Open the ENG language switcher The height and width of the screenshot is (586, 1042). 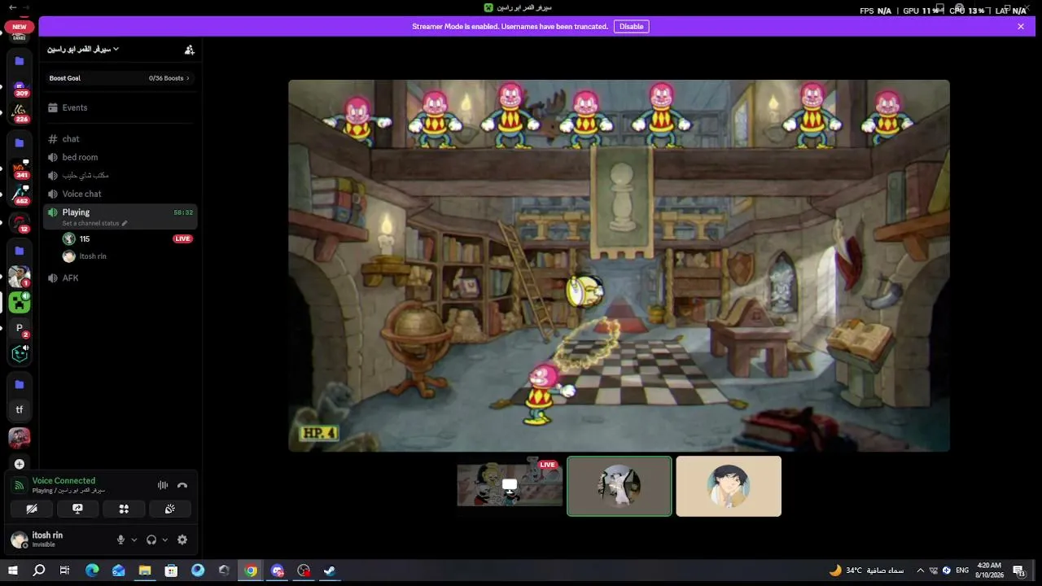pyautogui.click(x=962, y=571)
